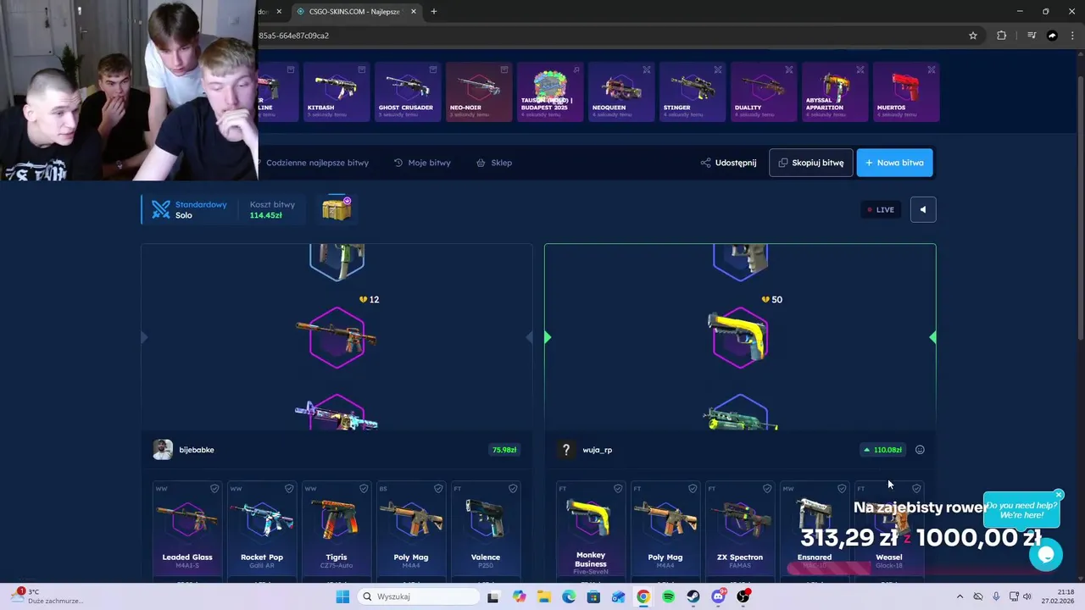Open the ABYSSAL APPARITION live drop card

click(x=835, y=91)
